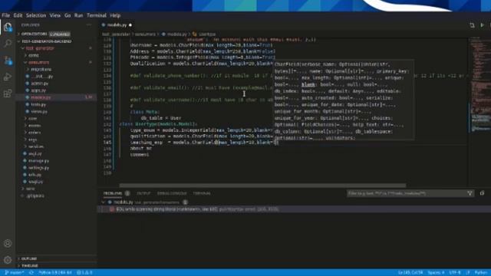The width and height of the screenshot is (491, 276).
Task: Open the Manage gear menu
Action: pos(8,260)
